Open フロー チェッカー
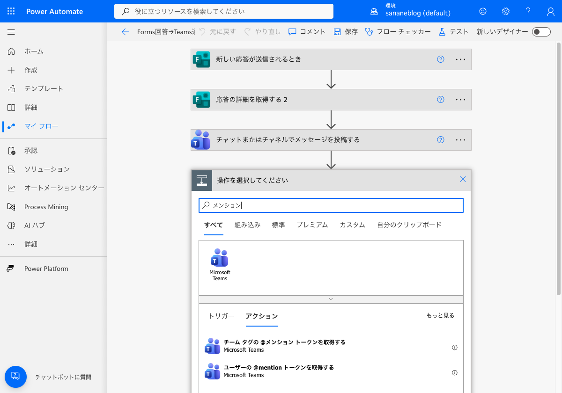 tap(398, 32)
